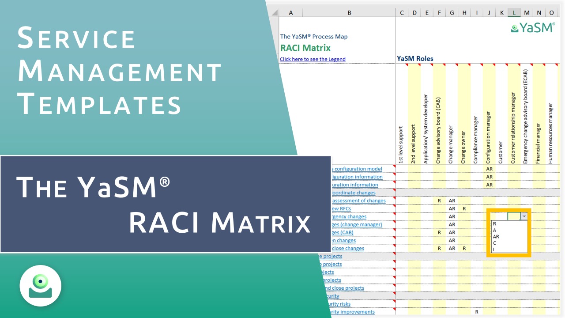Click 'Application/ System developer' role header

(x=426, y=129)
